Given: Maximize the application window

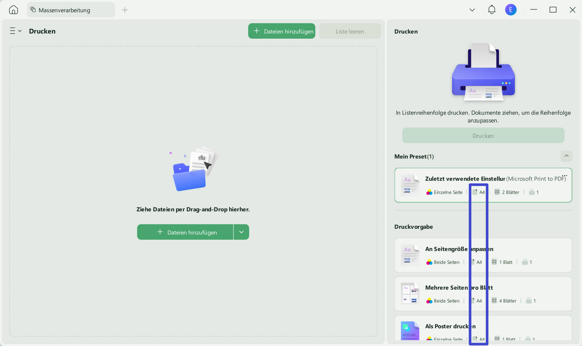Looking at the screenshot, I should point(553,10).
